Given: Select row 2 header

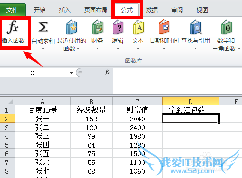Looking at the screenshot, I should 7,119.
